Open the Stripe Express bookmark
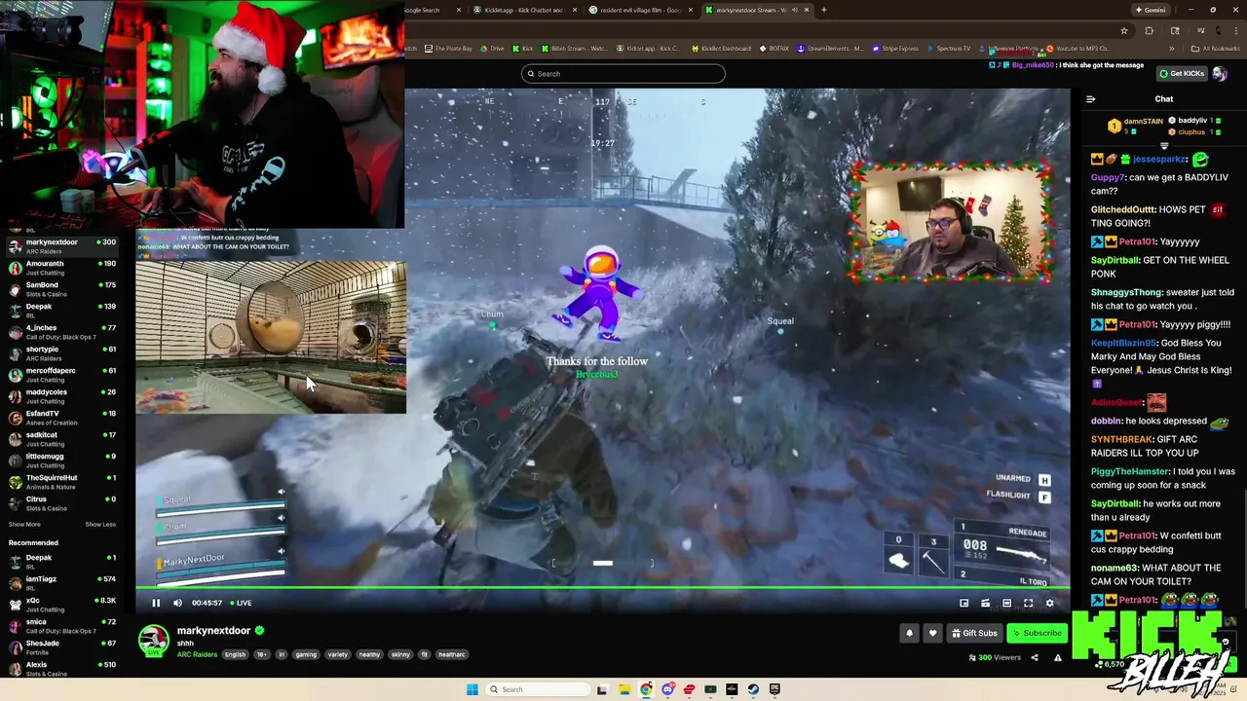The image size is (1247, 701). [x=896, y=49]
